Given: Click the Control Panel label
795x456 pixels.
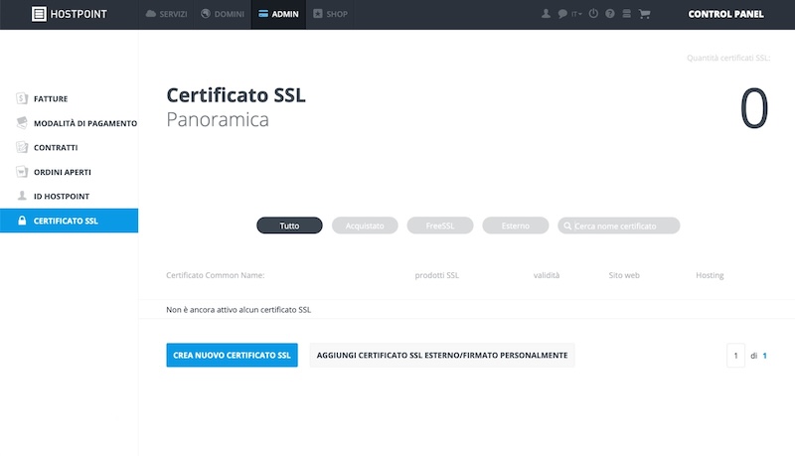Looking at the screenshot, I should 725,14.
